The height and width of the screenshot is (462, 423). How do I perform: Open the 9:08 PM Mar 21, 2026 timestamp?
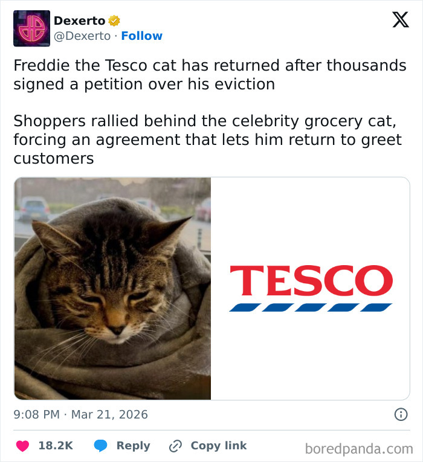pyautogui.click(x=80, y=414)
